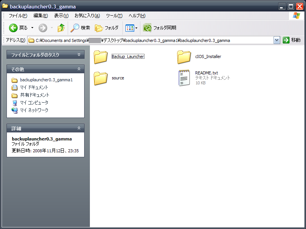The width and height of the screenshot is (306, 229).
Task: Select the cIOS_Installer folder
Action: coord(199,57)
